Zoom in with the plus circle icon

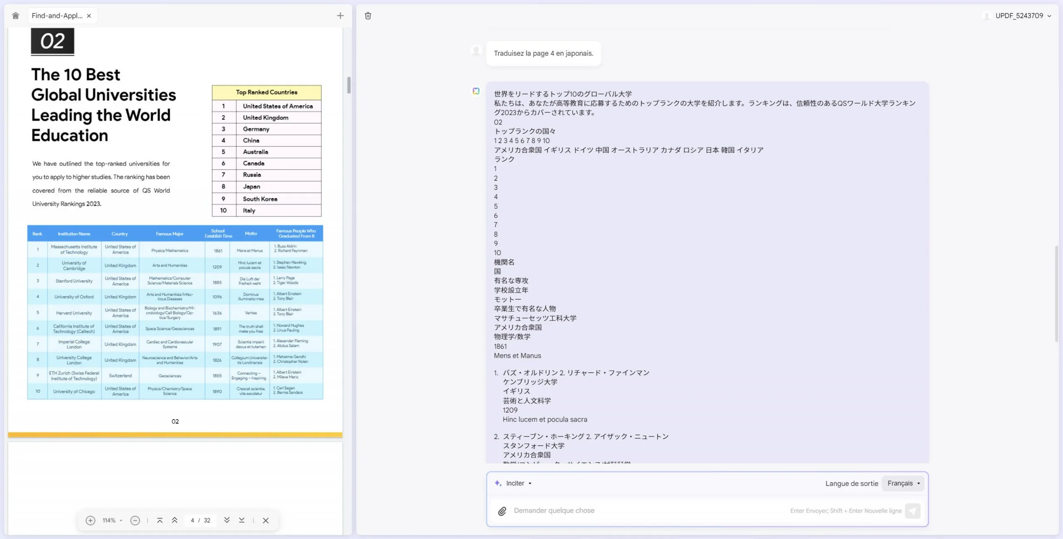[x=90, y=520]
